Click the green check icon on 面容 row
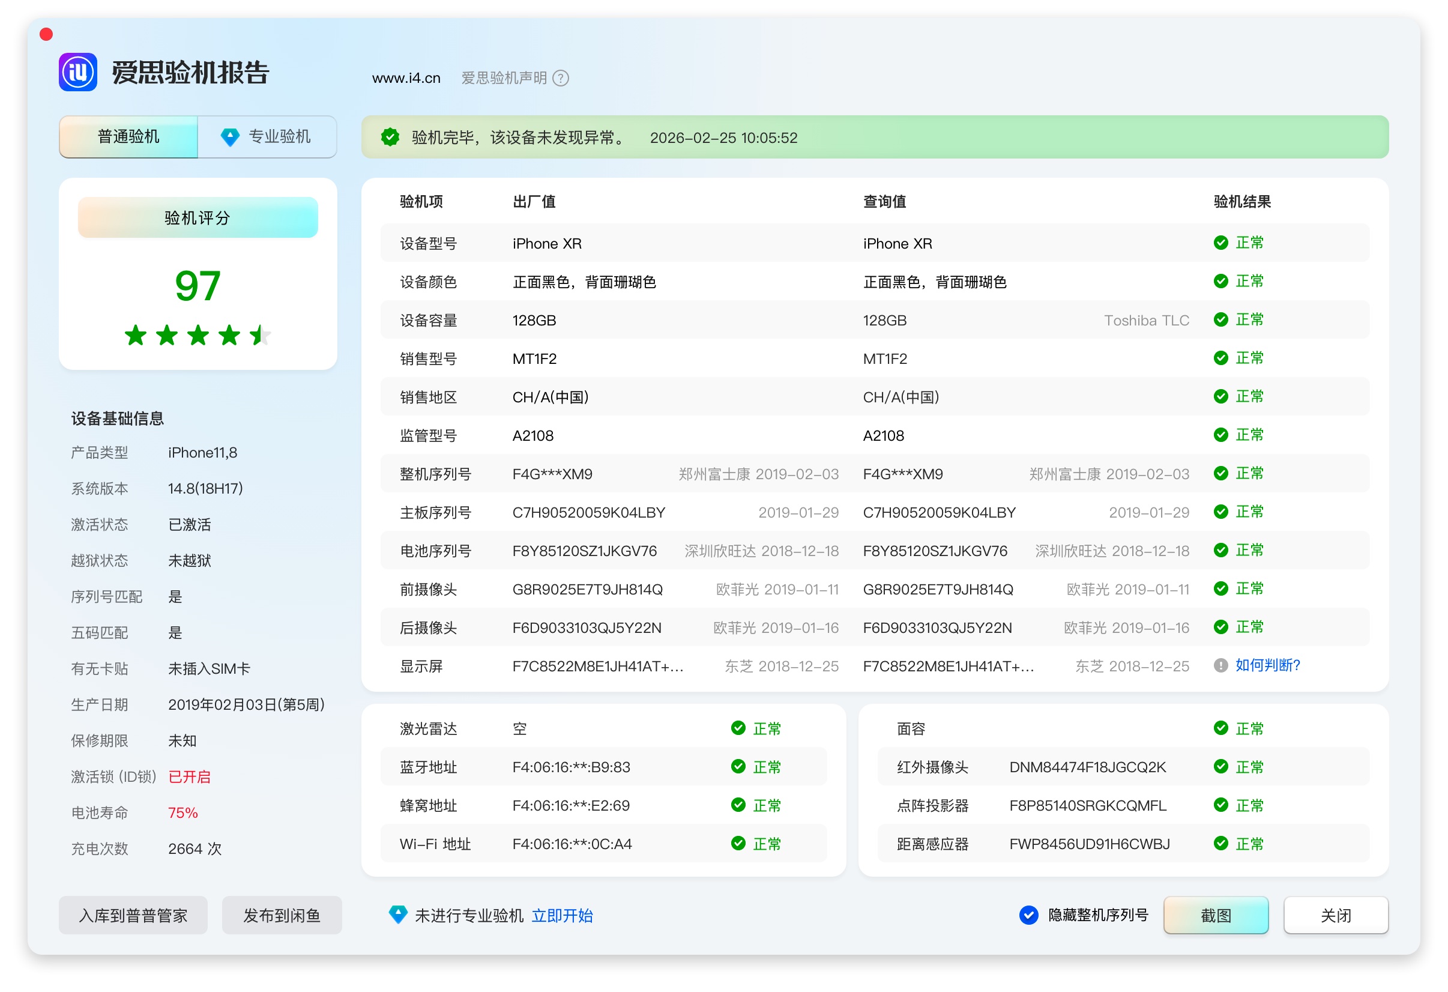 pos(1220,728)
